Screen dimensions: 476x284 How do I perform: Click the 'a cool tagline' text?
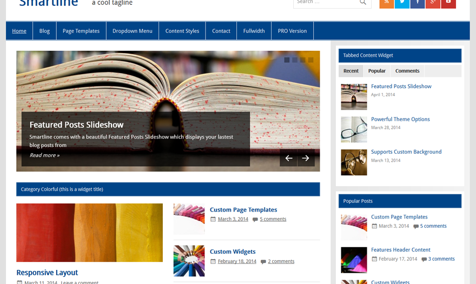112,3
